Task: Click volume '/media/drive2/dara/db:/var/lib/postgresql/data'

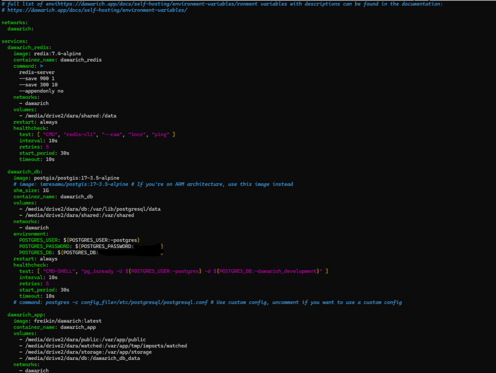Action: (93, 209)
